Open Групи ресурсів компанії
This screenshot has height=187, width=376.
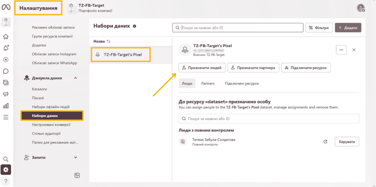point(52,36)
